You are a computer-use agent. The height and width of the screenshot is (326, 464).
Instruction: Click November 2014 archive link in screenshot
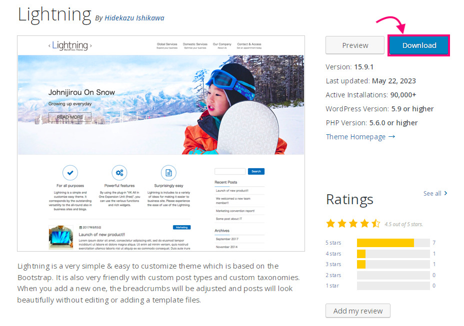pos(226,247)
